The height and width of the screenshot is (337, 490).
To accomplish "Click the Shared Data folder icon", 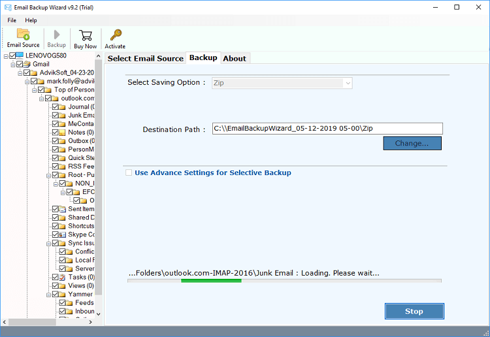I will [x=62, y=217].
